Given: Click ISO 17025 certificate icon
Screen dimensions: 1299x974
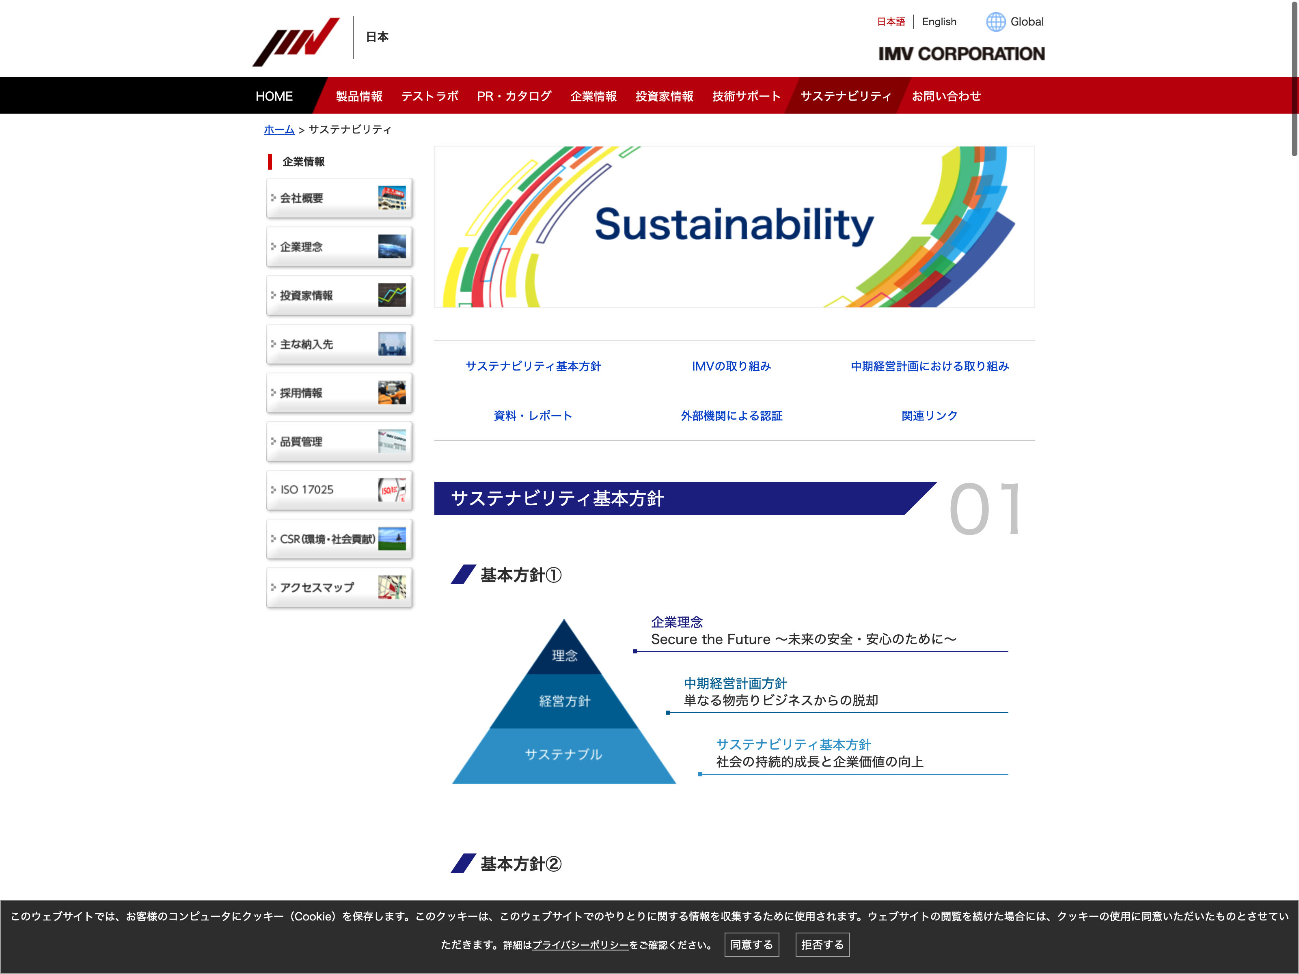Looking at the screenshot, I should point(392,490).
